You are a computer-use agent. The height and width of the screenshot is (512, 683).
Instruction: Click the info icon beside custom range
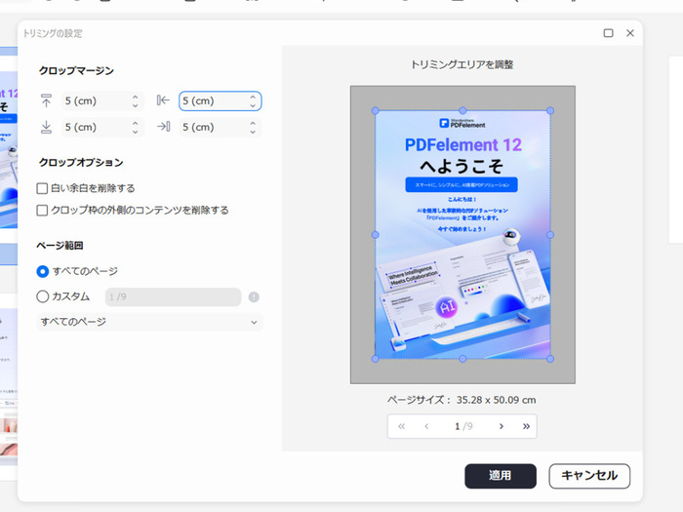(254, 296)
